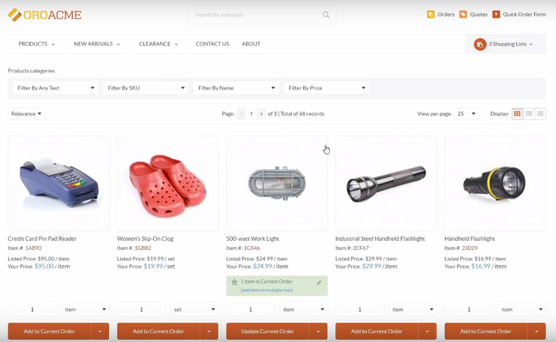Screen dimensions: 556x342
Task: Select grid display mode
Action: [x=517, y=113]
